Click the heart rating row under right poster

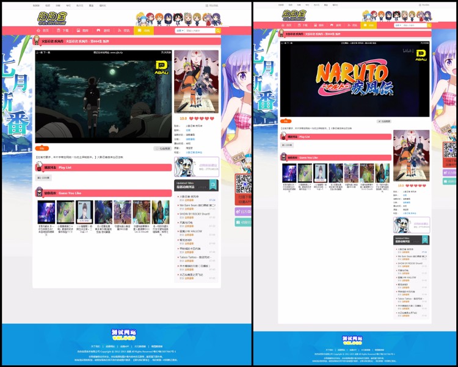416,186
